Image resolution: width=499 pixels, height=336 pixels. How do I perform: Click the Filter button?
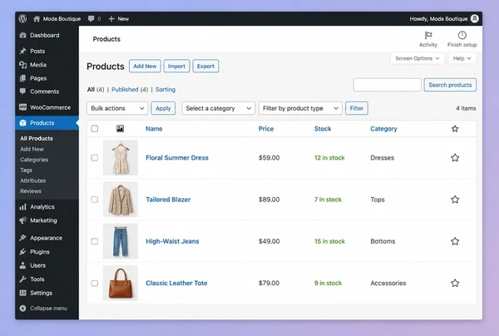pos(357,108)
